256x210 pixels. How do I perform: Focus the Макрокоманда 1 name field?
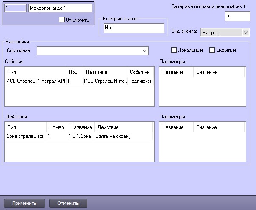click(x=60, y=8)
